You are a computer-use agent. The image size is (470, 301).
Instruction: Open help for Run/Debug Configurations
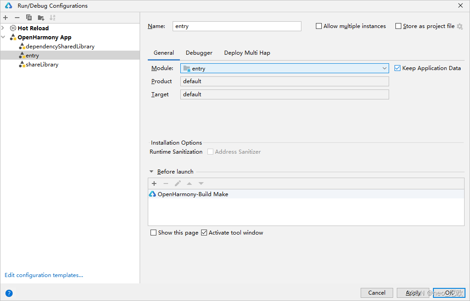point(9,293)
